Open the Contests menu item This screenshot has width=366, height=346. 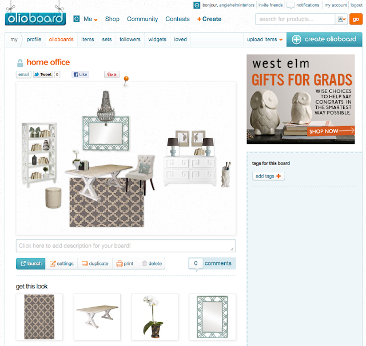click(x=177, y=19)
